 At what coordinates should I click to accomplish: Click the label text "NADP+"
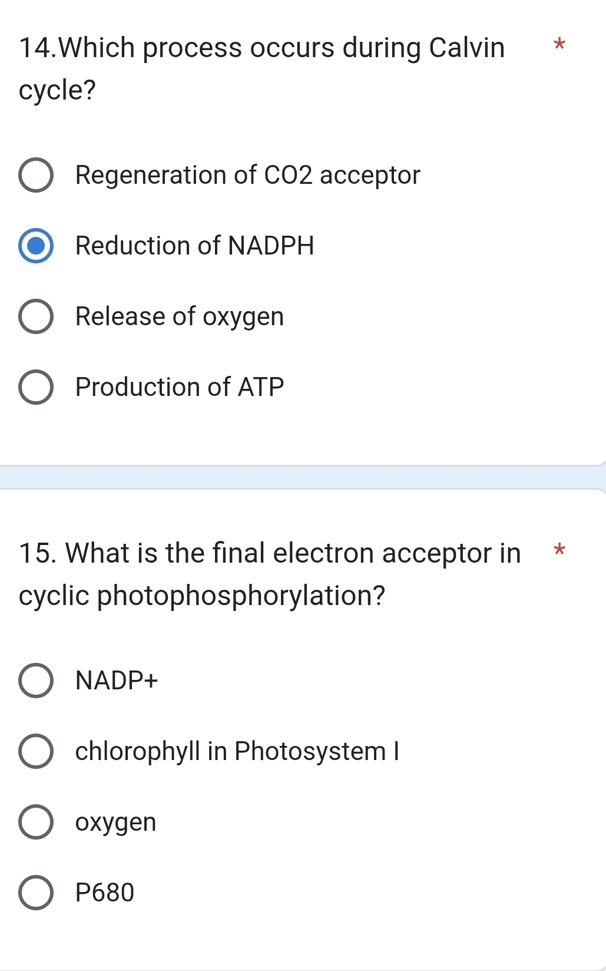[116, 681]
